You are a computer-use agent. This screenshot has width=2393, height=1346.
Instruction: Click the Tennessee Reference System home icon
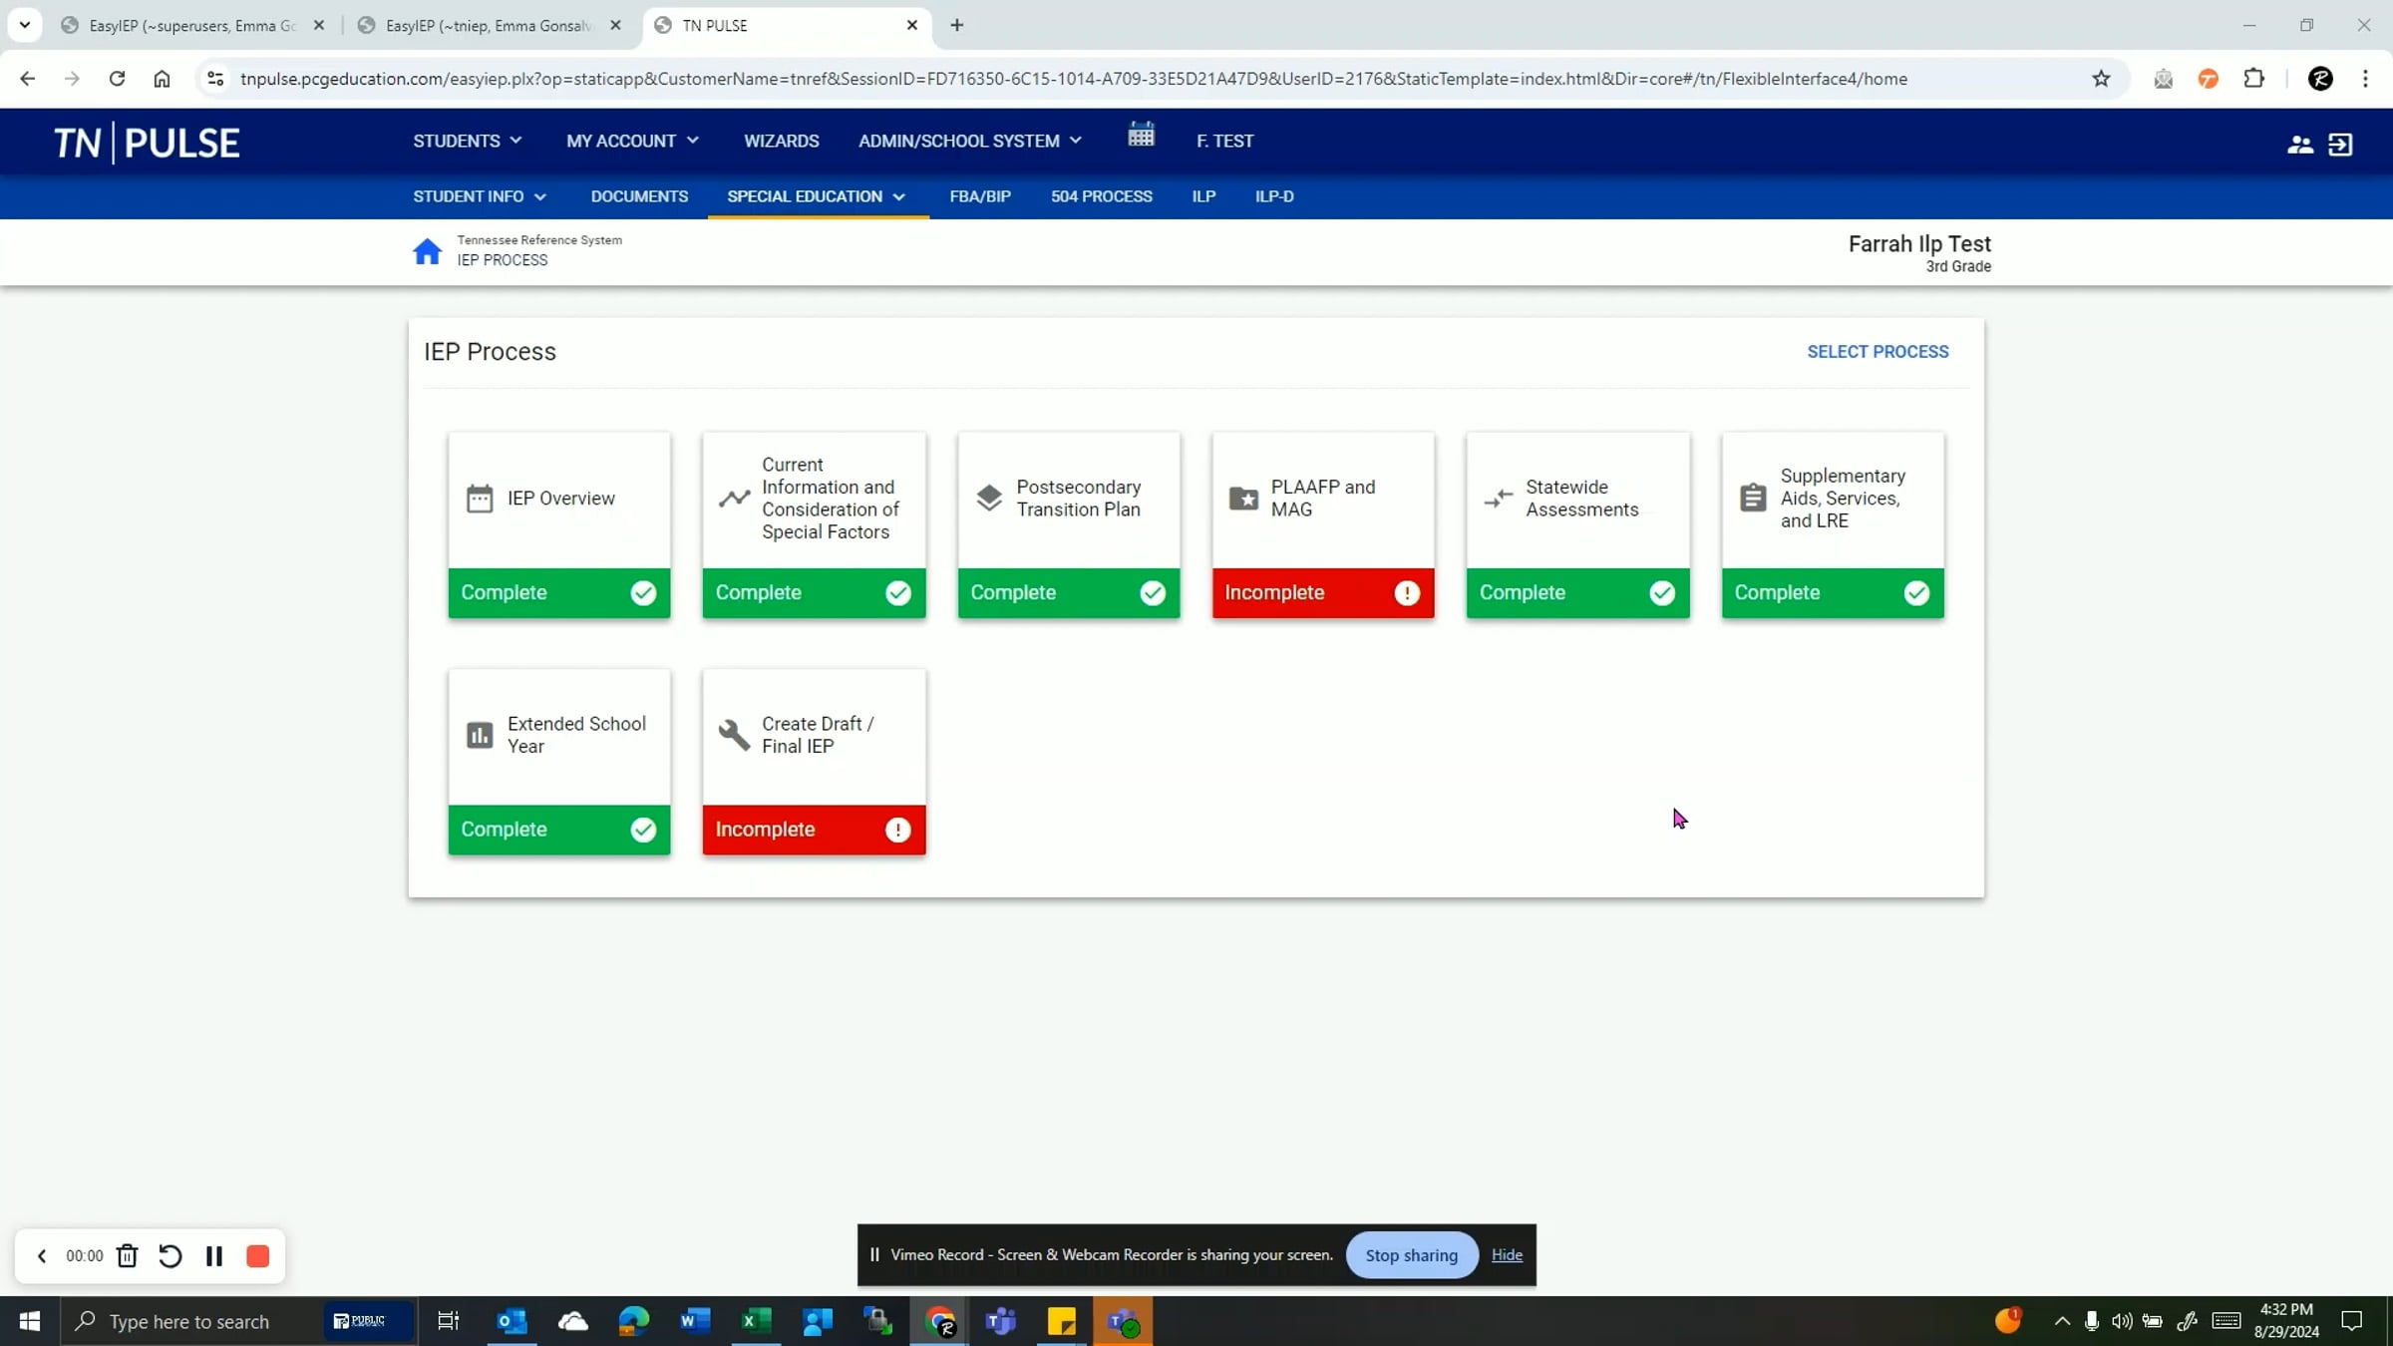click(427, 250)
